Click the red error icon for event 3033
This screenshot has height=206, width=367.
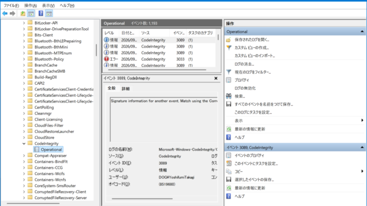107,59
